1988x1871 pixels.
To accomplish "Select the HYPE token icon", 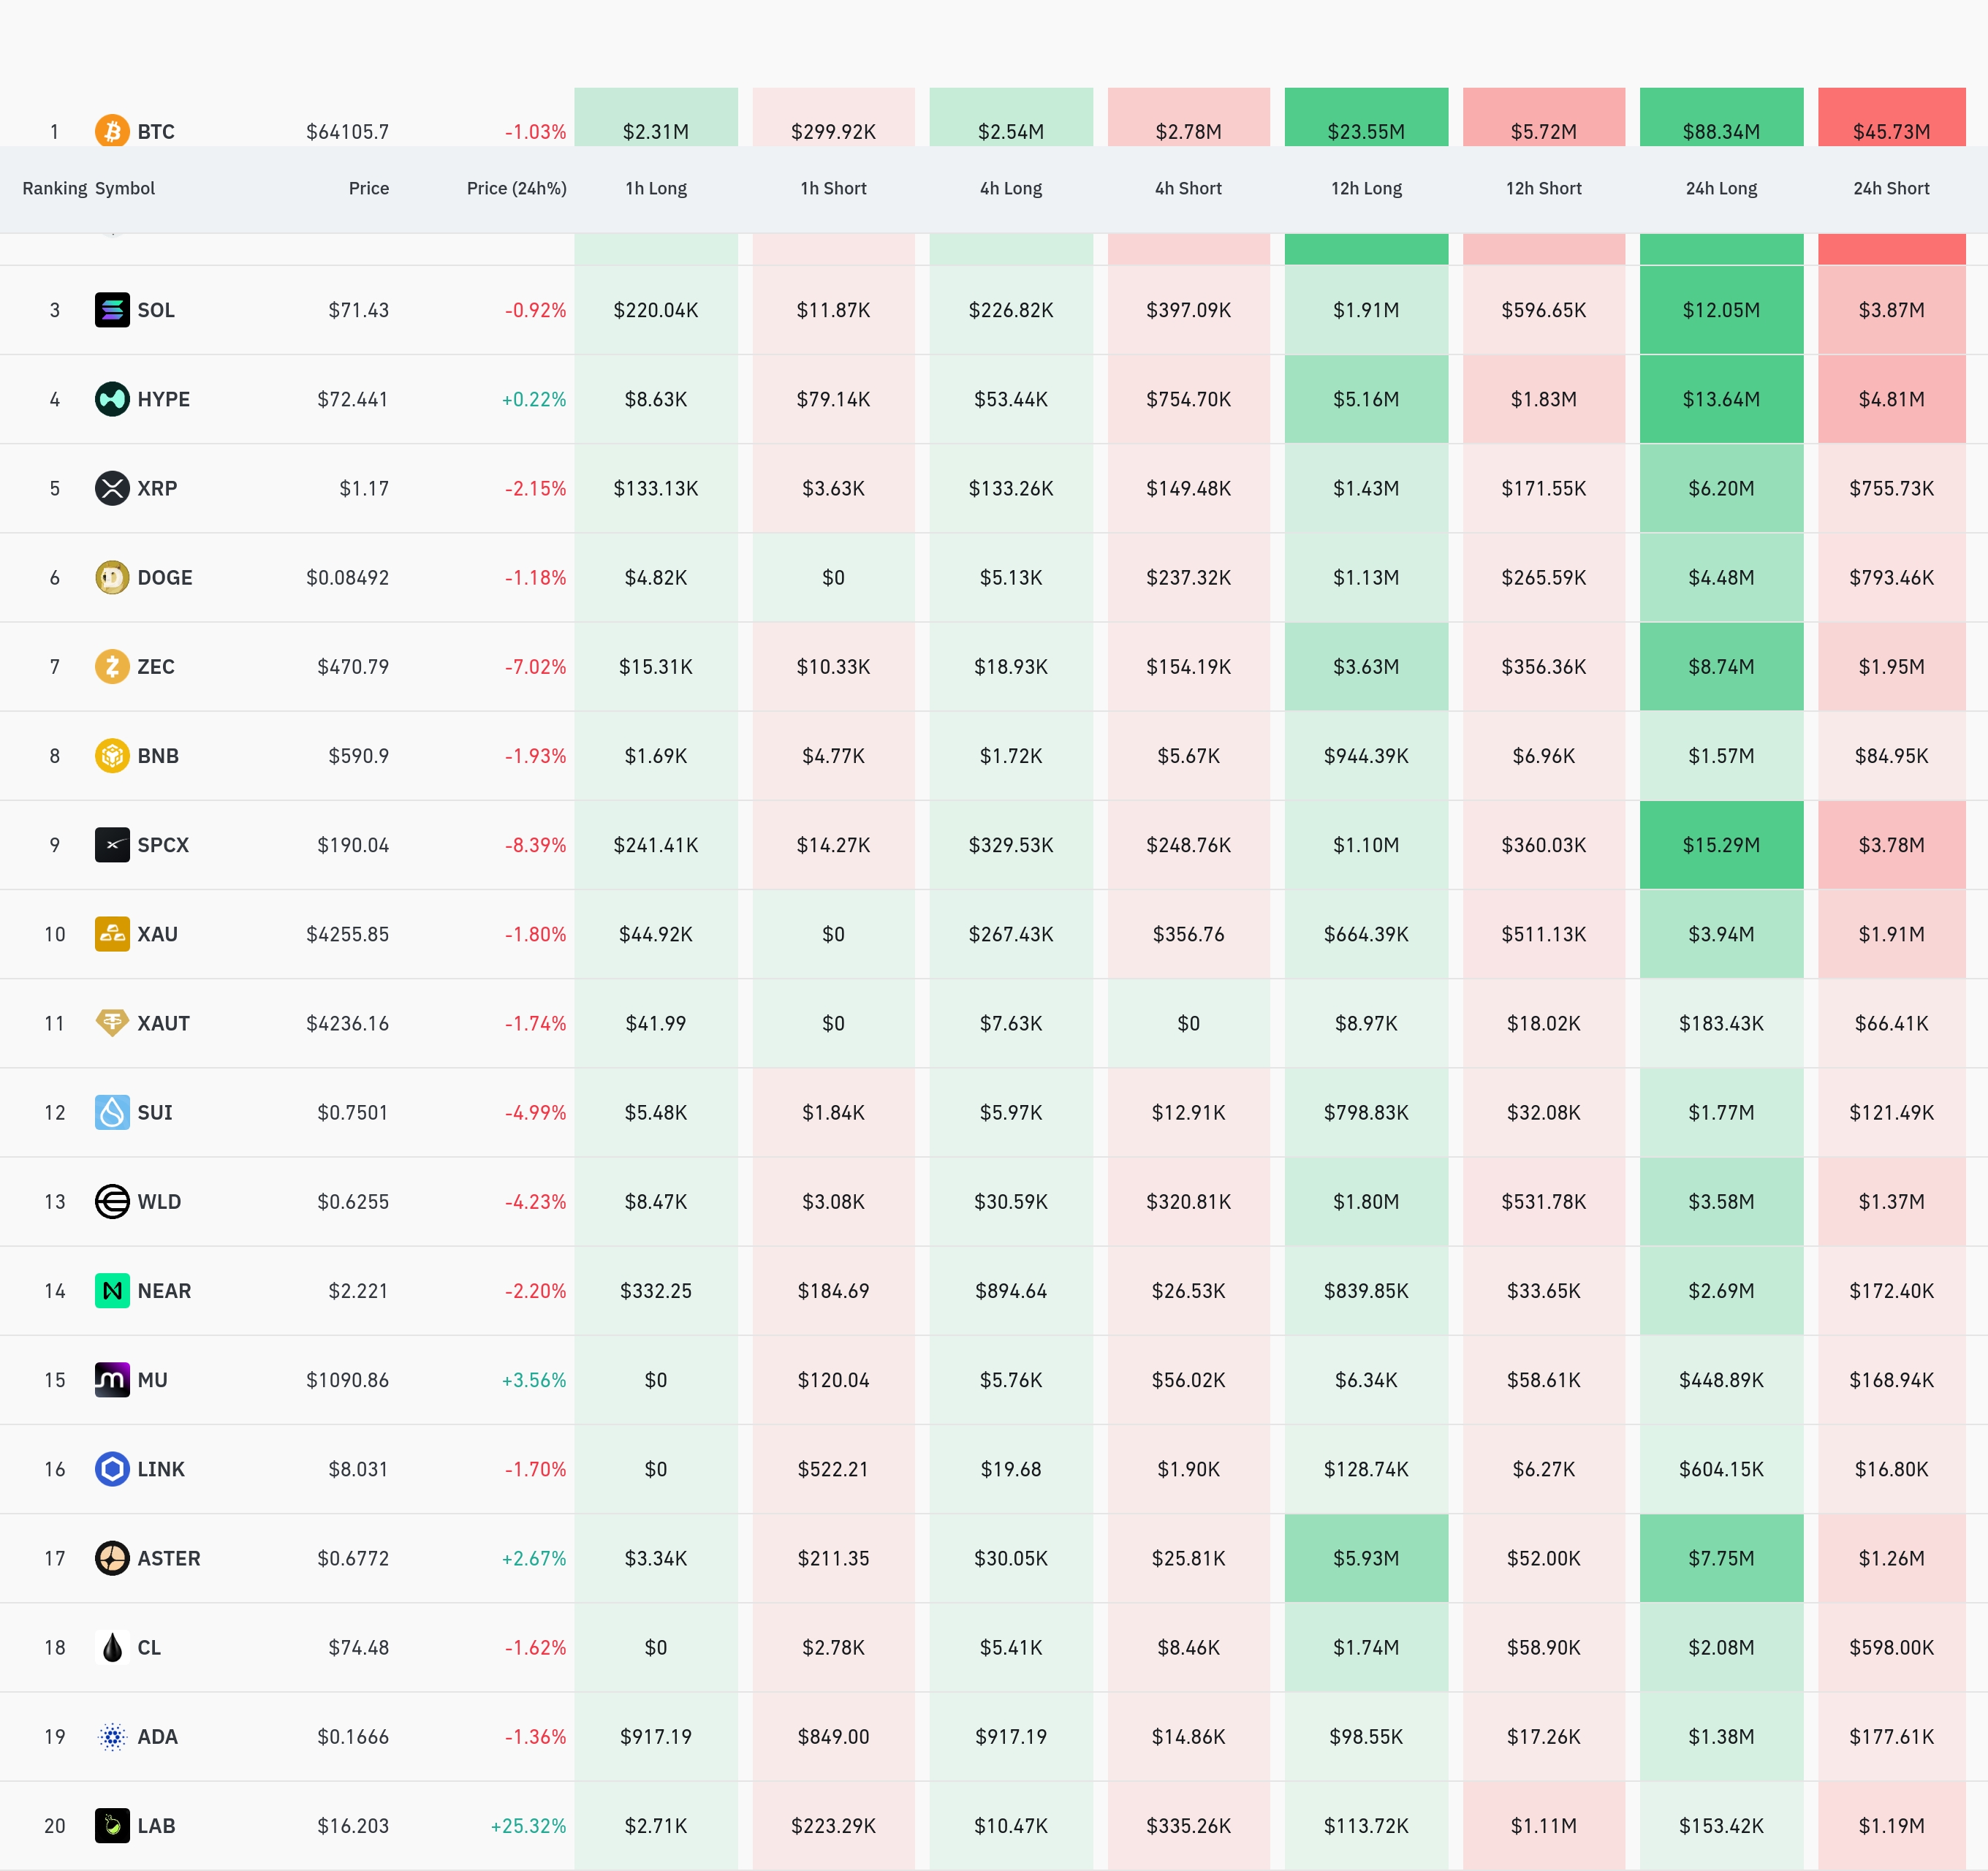I will coord(112,399).
